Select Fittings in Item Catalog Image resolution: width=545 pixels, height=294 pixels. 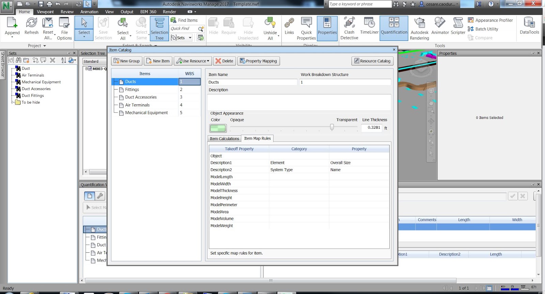(x=132, y=89)
